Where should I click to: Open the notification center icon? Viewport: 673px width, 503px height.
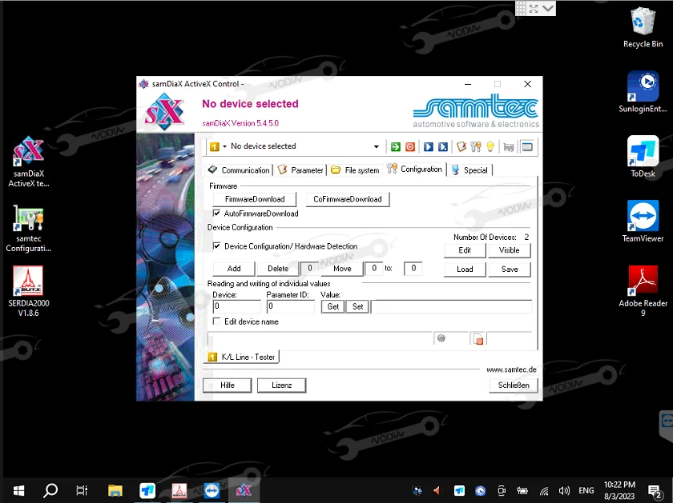[655, 491]
